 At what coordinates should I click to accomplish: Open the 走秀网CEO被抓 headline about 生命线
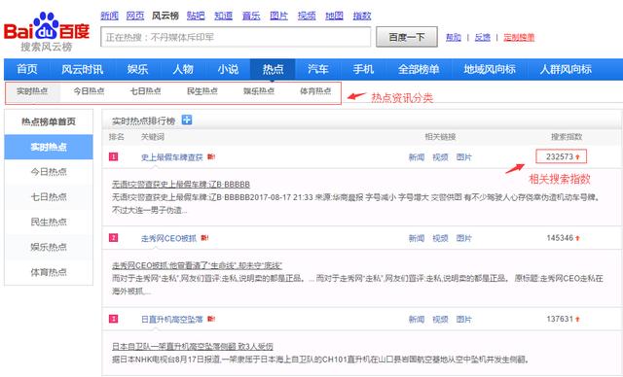click(x=197, y=265)
